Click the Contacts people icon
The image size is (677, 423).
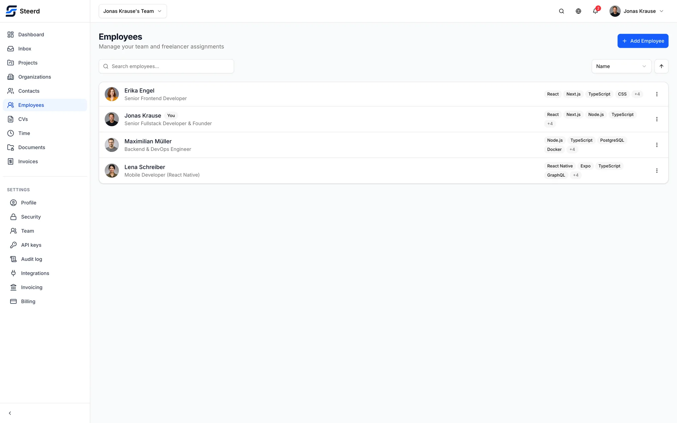click(x=11, y=91)
